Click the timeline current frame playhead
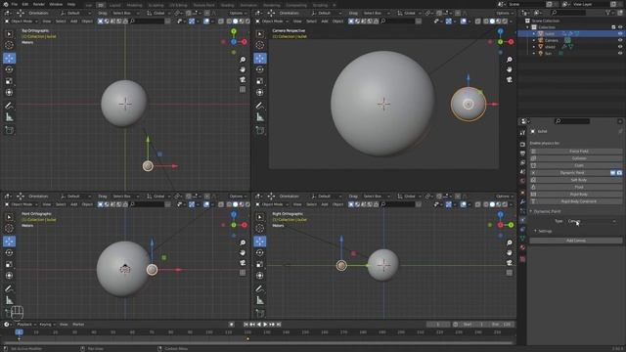This screenshot has width=626, height=352. click(x=19, y=332)
